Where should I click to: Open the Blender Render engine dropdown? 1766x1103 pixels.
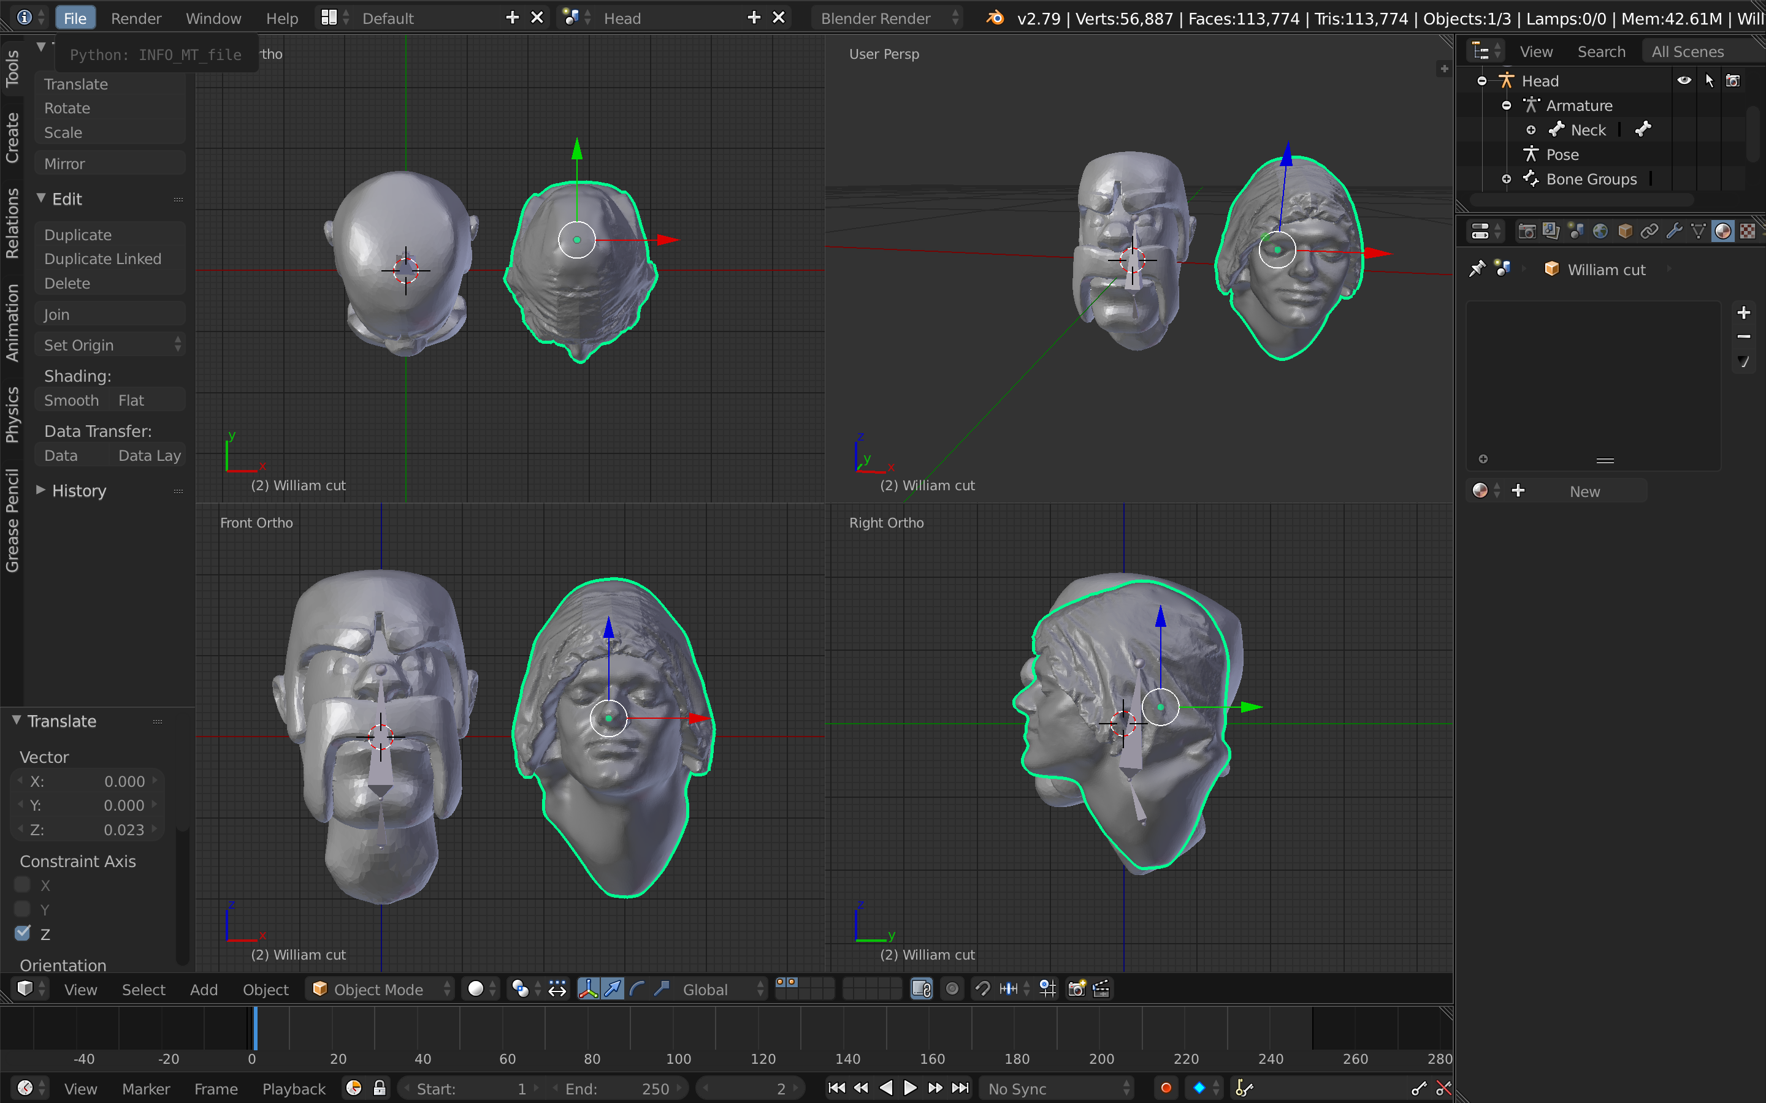[x=888, y=18]
